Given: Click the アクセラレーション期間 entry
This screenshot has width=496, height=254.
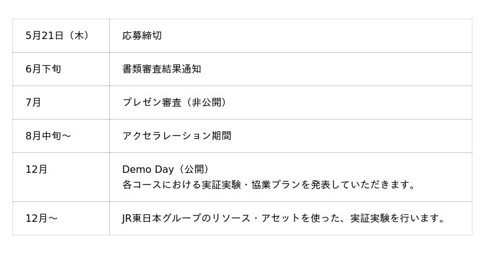Looking at the screenshot, I should coord(177,136).
